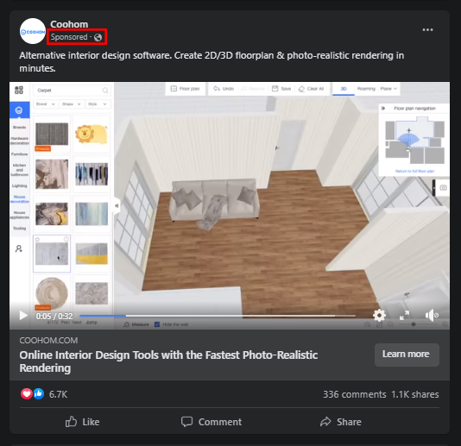This screenshot has height=446, width=461.
Task: Click the Learn more button
Action: coord(407,355)
